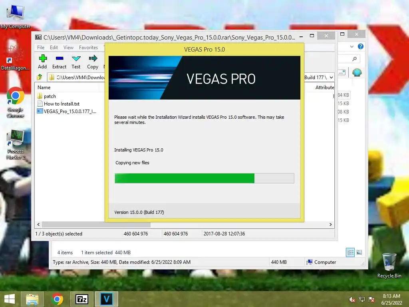Switch to 7-Zip on the taskbar
Screen dimensions: 409x307
coord(81,299)
